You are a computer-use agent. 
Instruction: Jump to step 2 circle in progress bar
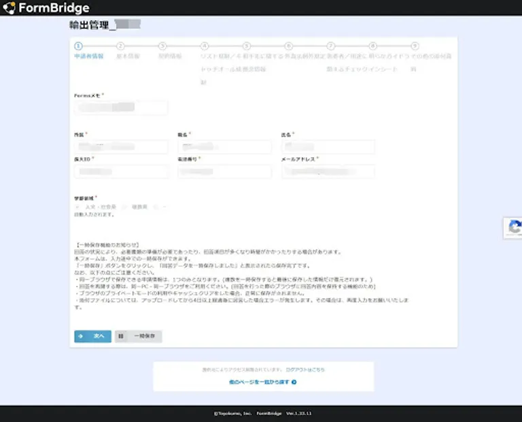tap(120, 46)
